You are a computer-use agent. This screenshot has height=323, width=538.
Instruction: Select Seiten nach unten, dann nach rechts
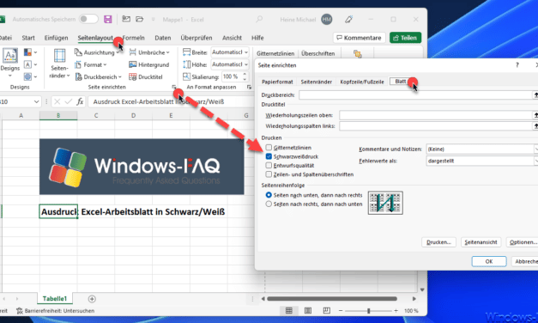[269, 195]
